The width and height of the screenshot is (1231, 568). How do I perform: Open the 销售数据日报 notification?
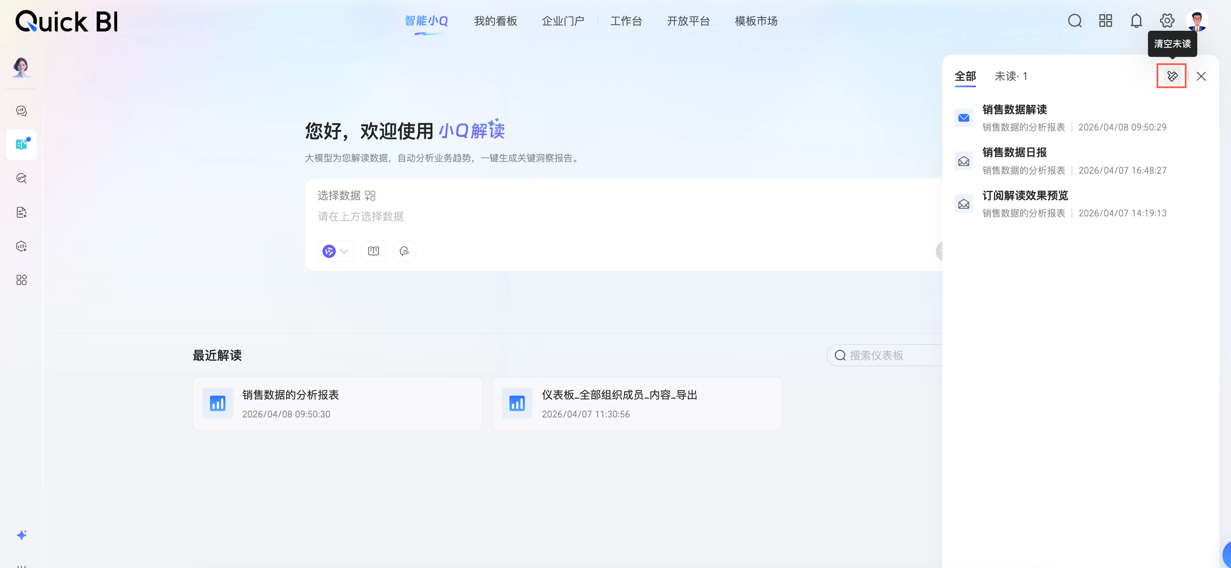[x=1080, y=161]
